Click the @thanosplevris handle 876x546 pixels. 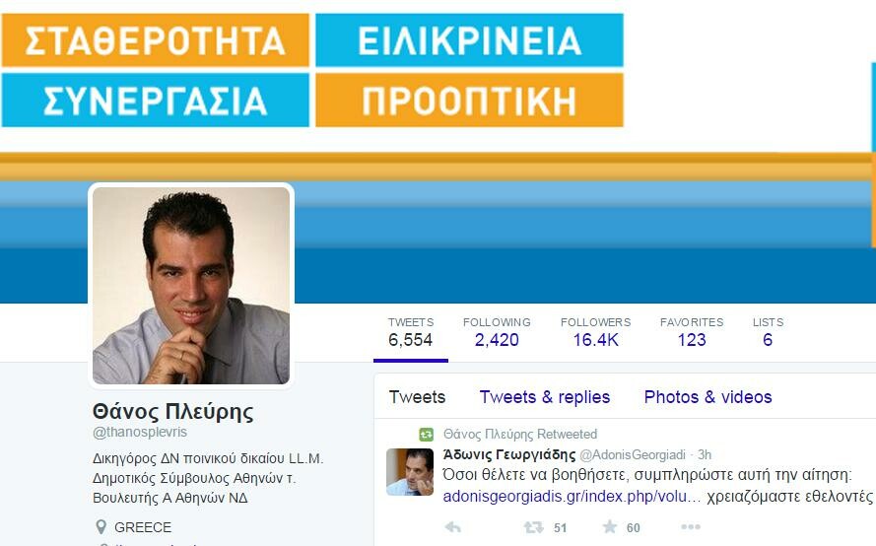140,433
